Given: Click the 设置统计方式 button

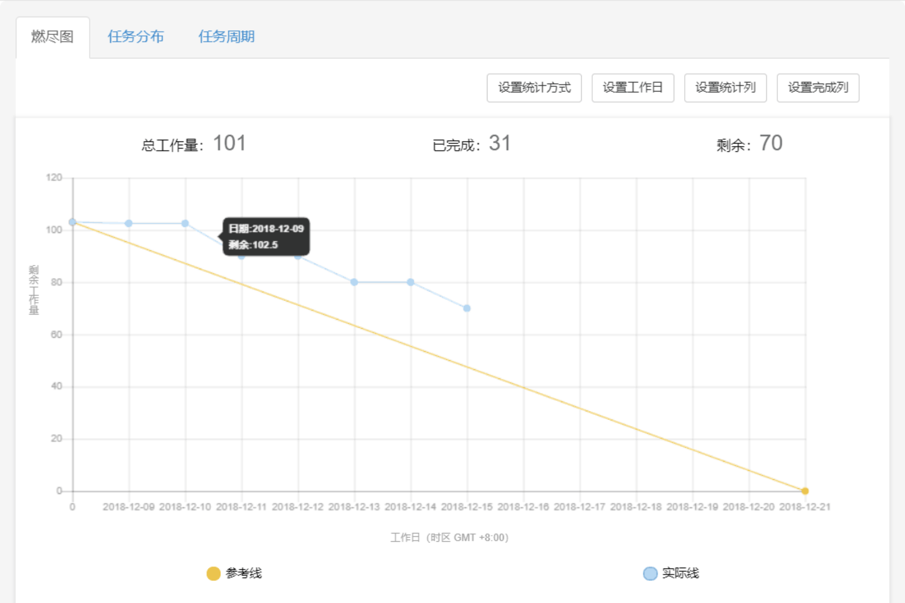Looking at the screenshot, I should click(534, 88).
